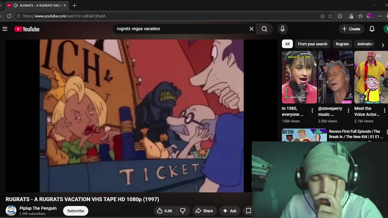Open the Recess First Full Episode thumbnail

(304, 135)
